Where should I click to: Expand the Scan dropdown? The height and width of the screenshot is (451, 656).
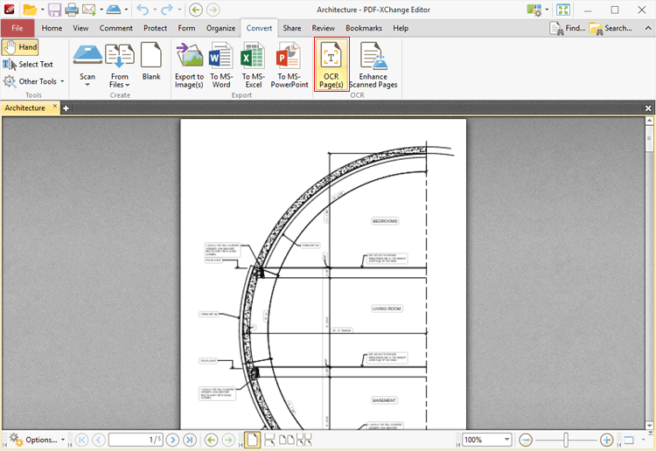[87, 85]
